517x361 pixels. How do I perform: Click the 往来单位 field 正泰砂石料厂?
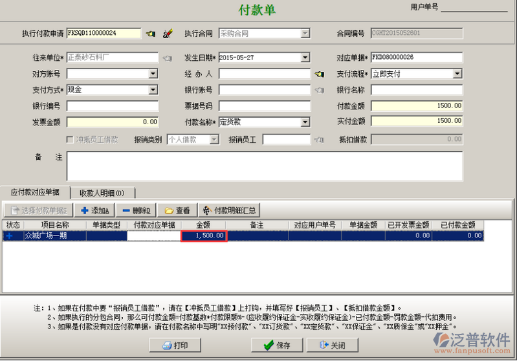(113, 58)
